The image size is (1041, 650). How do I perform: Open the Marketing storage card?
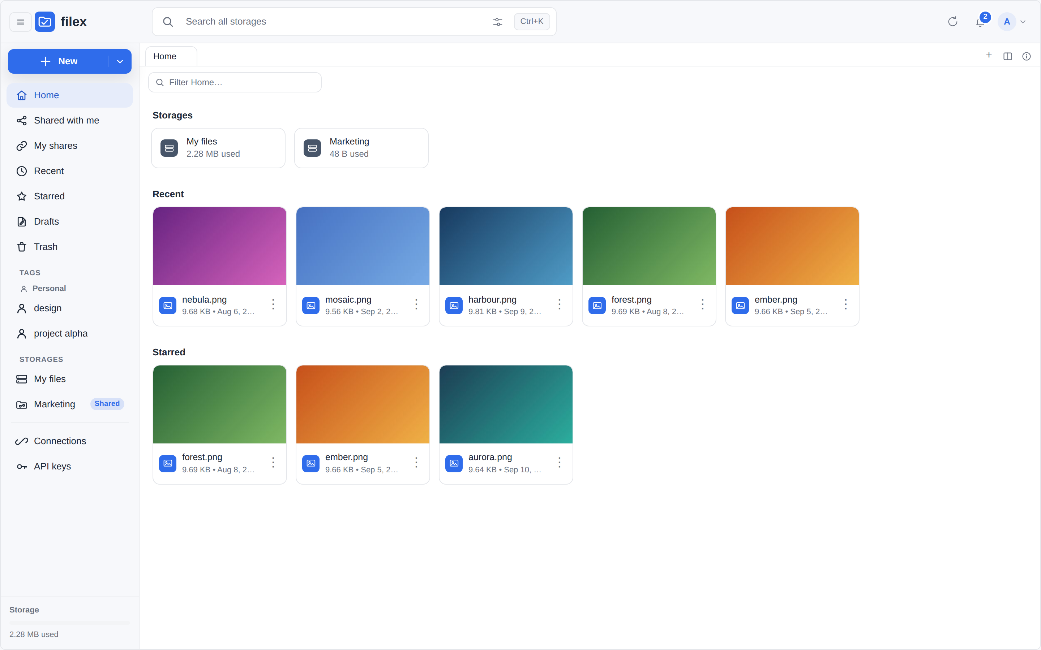pyautogui.click(x=361, y=148)
